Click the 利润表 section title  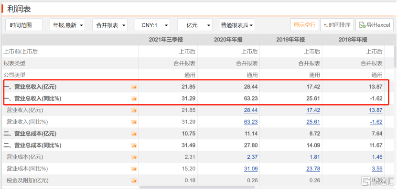[x=19, y=9]
